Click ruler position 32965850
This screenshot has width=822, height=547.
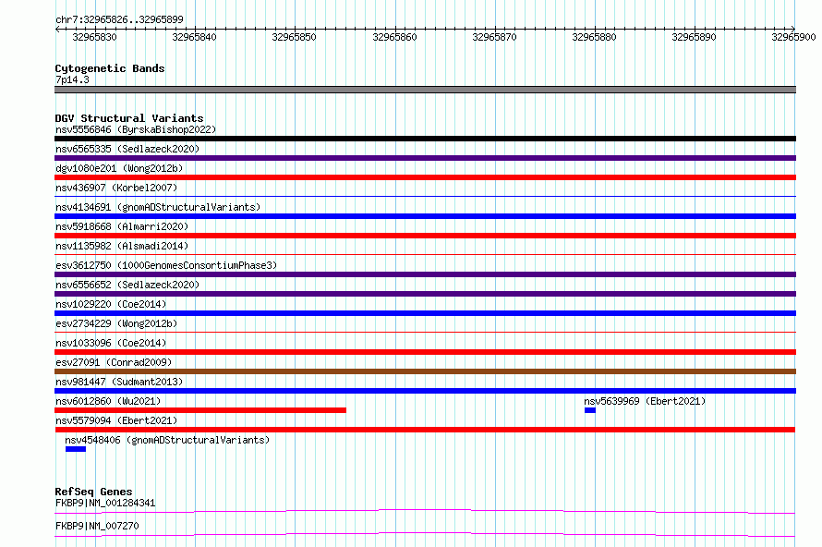[294, 37]
